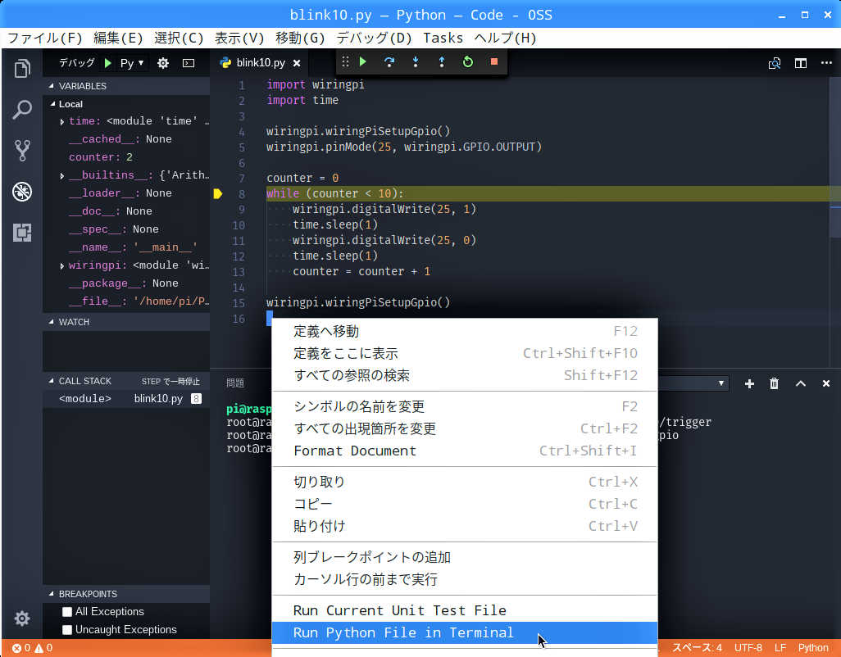Open the Extensions view icon
Image resolution: width=841 pixels, height=657 pixels.
(x=22, y=233)
